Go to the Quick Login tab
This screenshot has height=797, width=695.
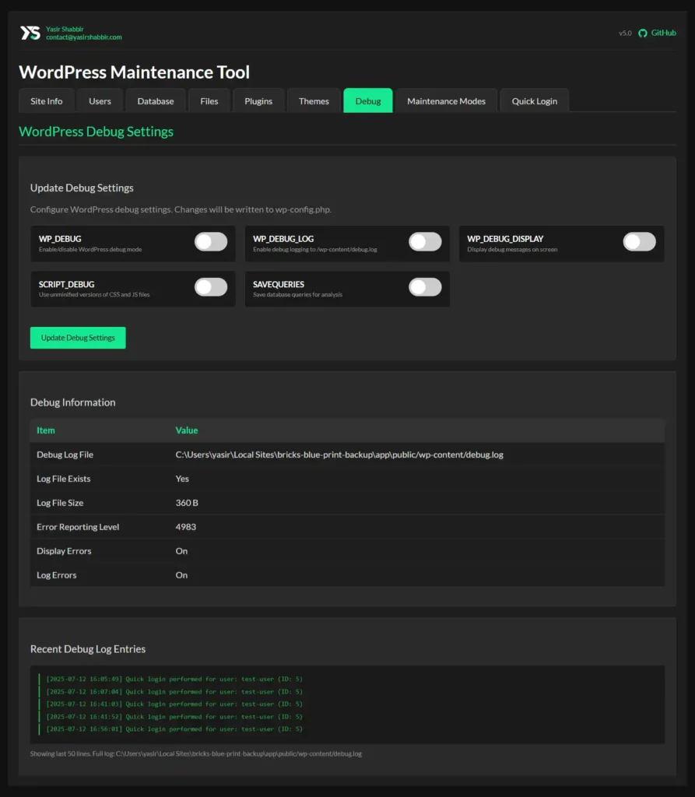(535, 100)
